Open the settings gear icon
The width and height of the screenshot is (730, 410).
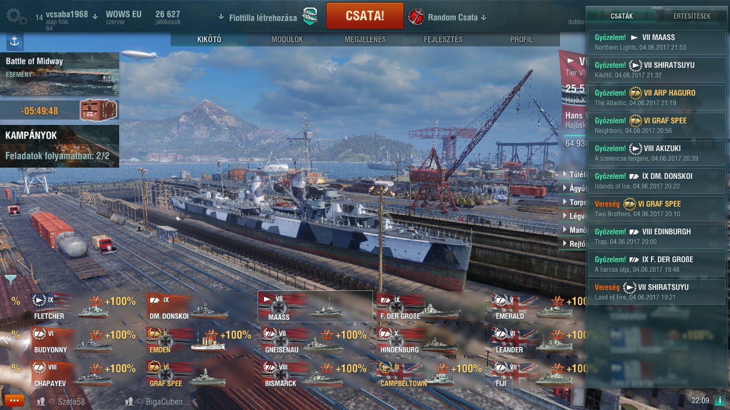point(17,17)
